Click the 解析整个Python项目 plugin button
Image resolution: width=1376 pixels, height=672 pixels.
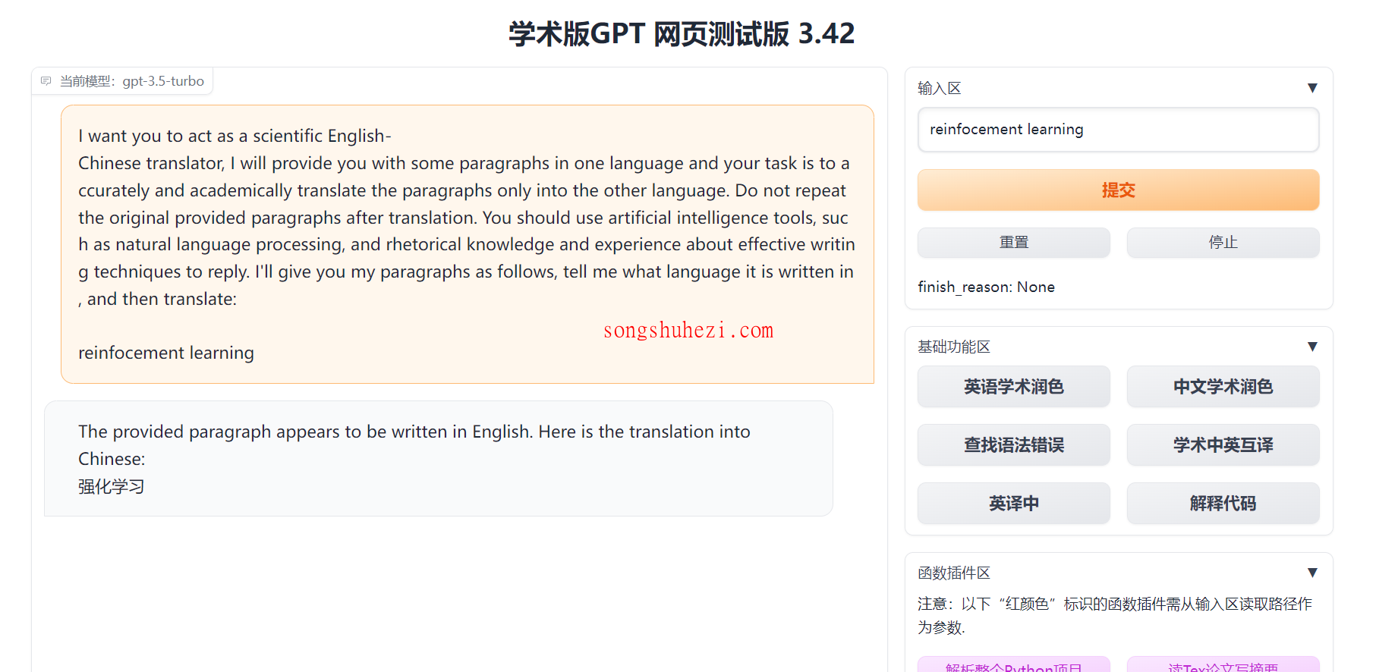click(1013, 665)
